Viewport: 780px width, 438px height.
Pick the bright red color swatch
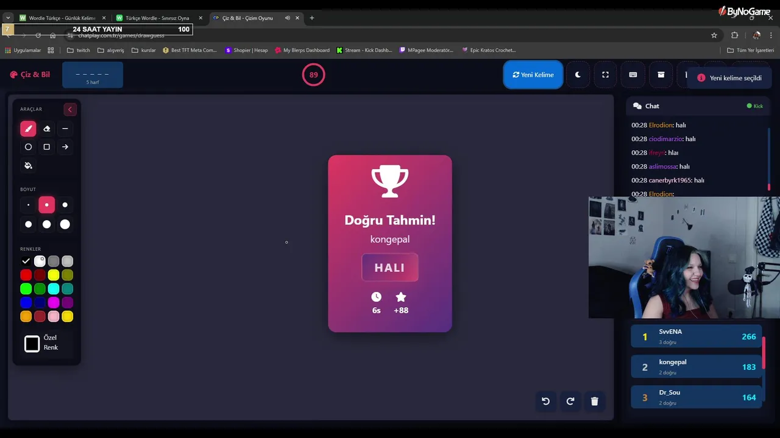coord(26,275)
